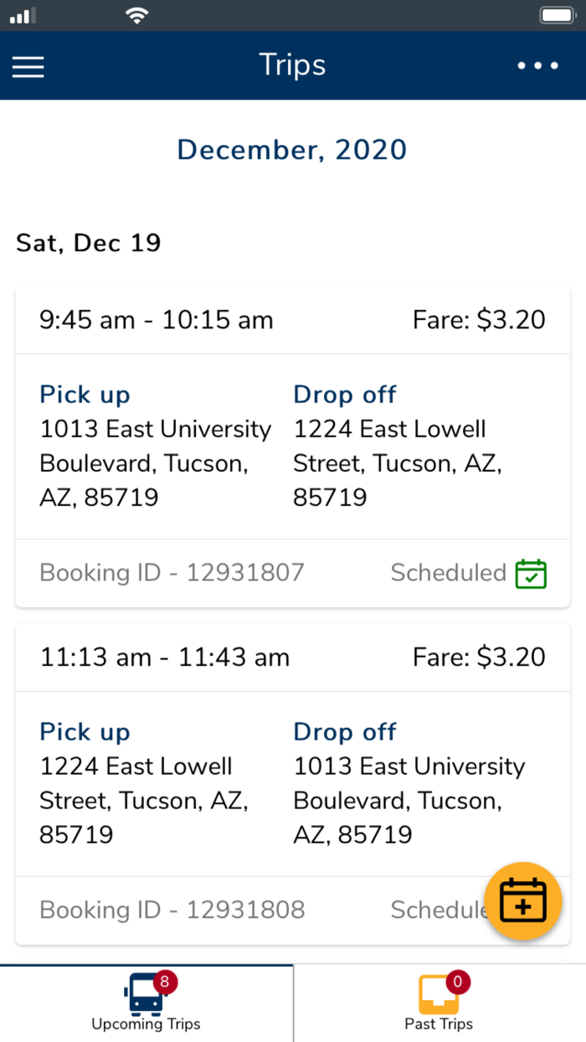
Task: Open the 11:13 am - 11:43 am trip
Action: click(x=165, y=658)
